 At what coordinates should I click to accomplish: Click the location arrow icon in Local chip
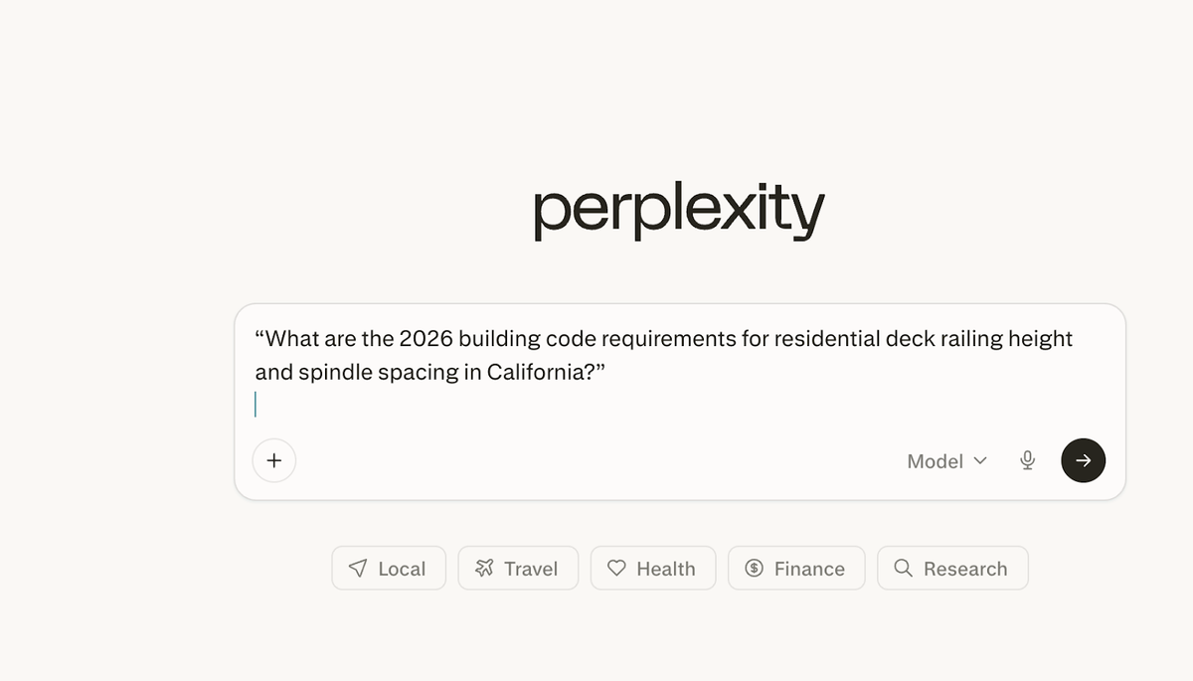(x=358, y=569)
